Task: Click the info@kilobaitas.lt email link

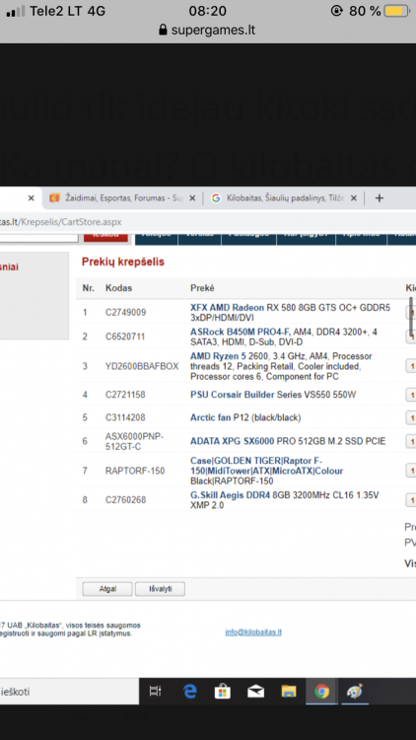Action: [x=253, y=631]
